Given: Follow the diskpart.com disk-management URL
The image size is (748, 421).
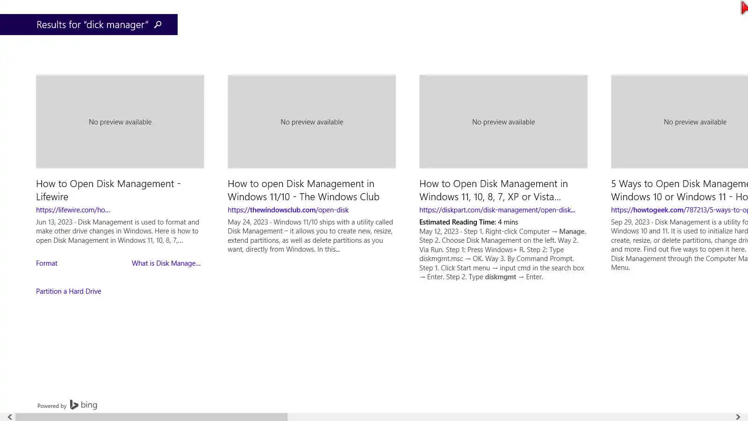Looking at the screenshot, I should [497, 210].
